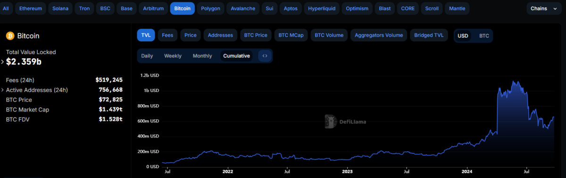The image size is (566, 178).
Task: Click the Bitcoin logo icon
Action: click(10, 36)
